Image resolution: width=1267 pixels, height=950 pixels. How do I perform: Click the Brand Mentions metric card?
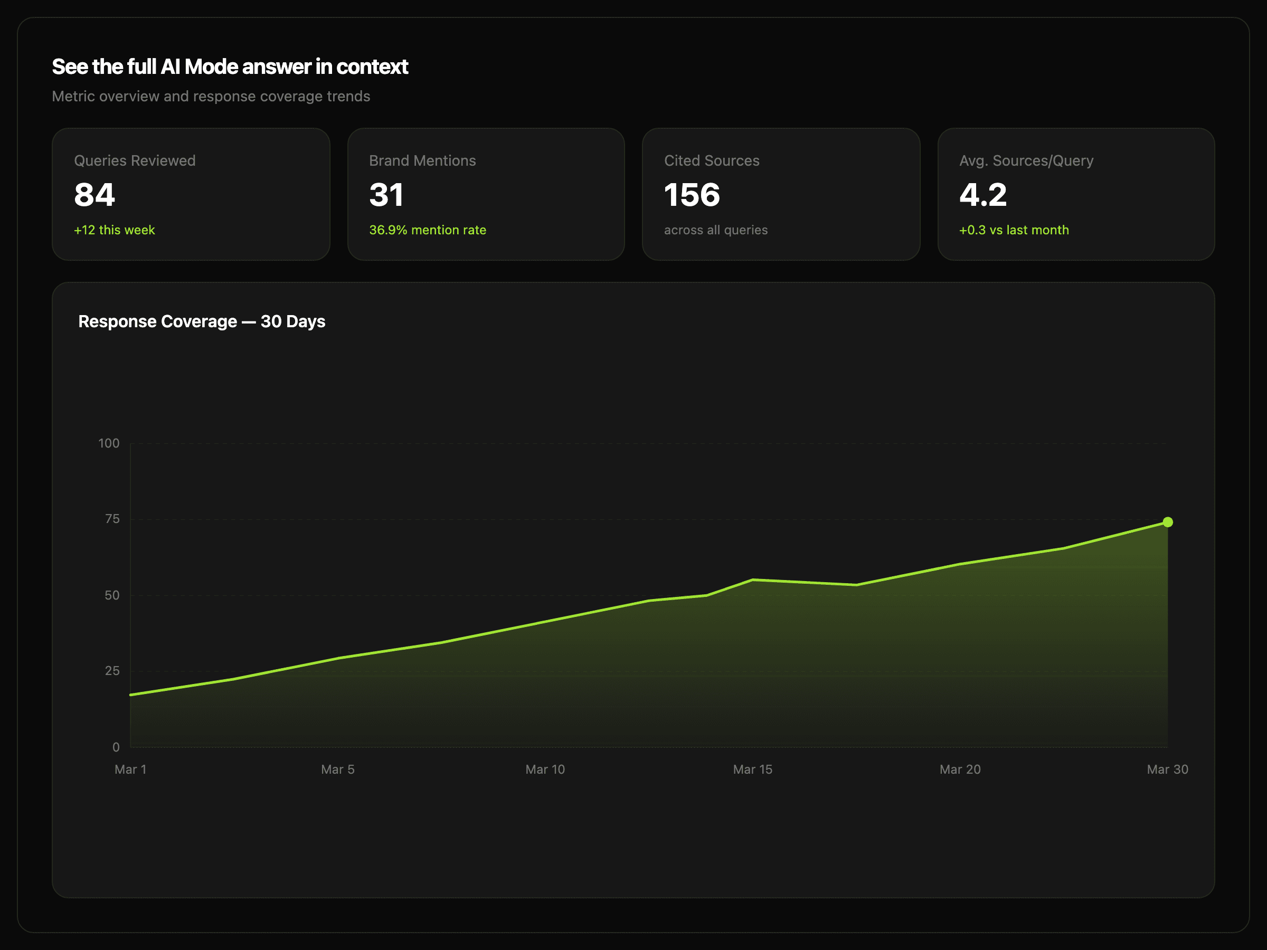click(x=486, y=194)
